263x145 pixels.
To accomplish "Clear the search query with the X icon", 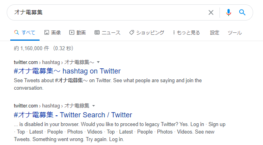I will tap(211, 12).
